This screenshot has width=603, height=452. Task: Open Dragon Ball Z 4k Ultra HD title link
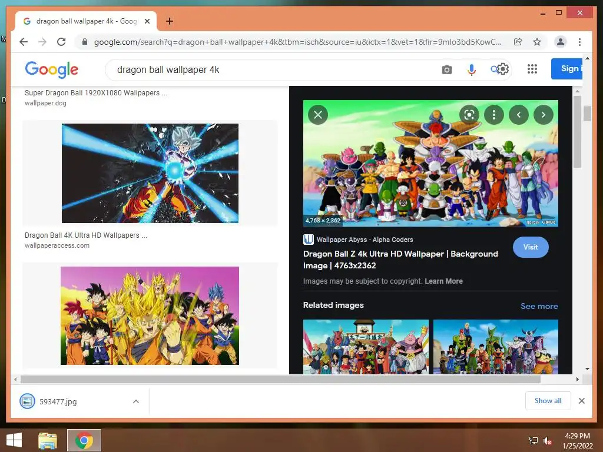(400, 260)
